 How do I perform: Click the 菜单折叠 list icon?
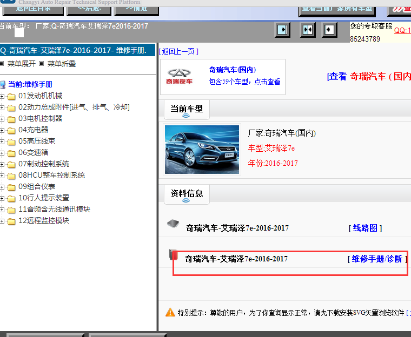42,64
